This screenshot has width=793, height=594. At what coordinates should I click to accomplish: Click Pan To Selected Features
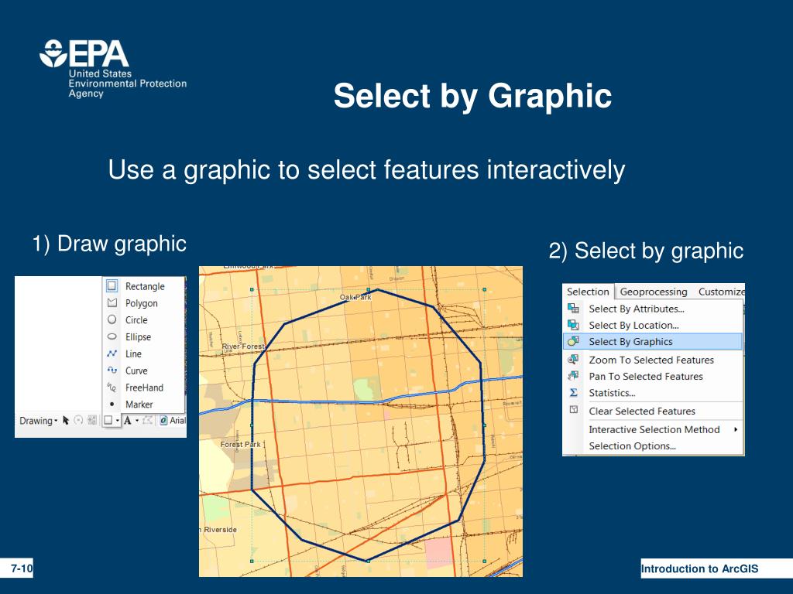click(x=653, y=377)
